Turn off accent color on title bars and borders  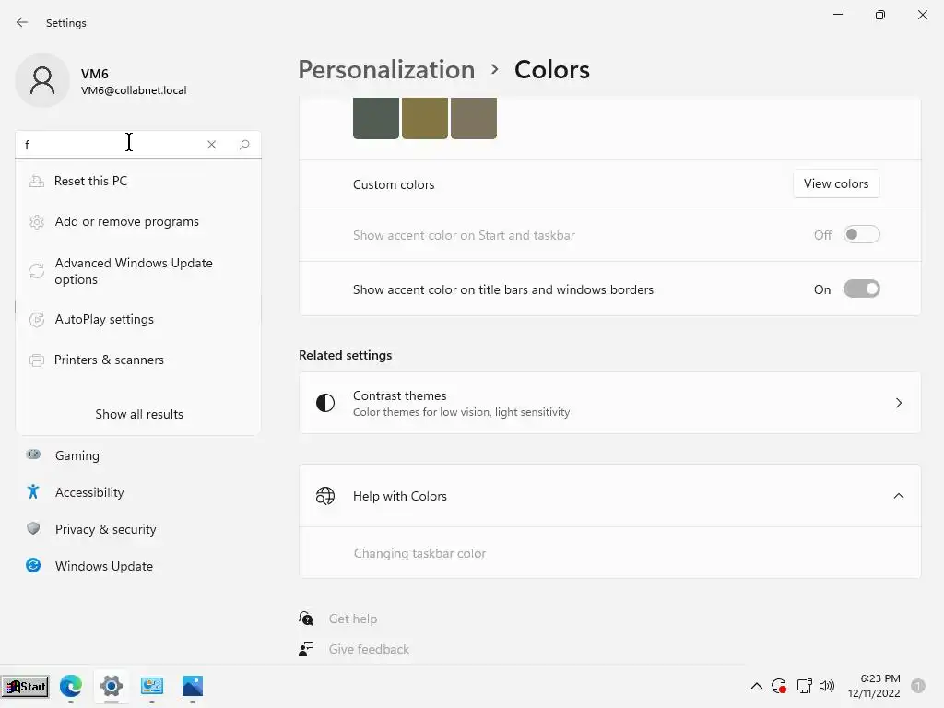pos(862,289)
